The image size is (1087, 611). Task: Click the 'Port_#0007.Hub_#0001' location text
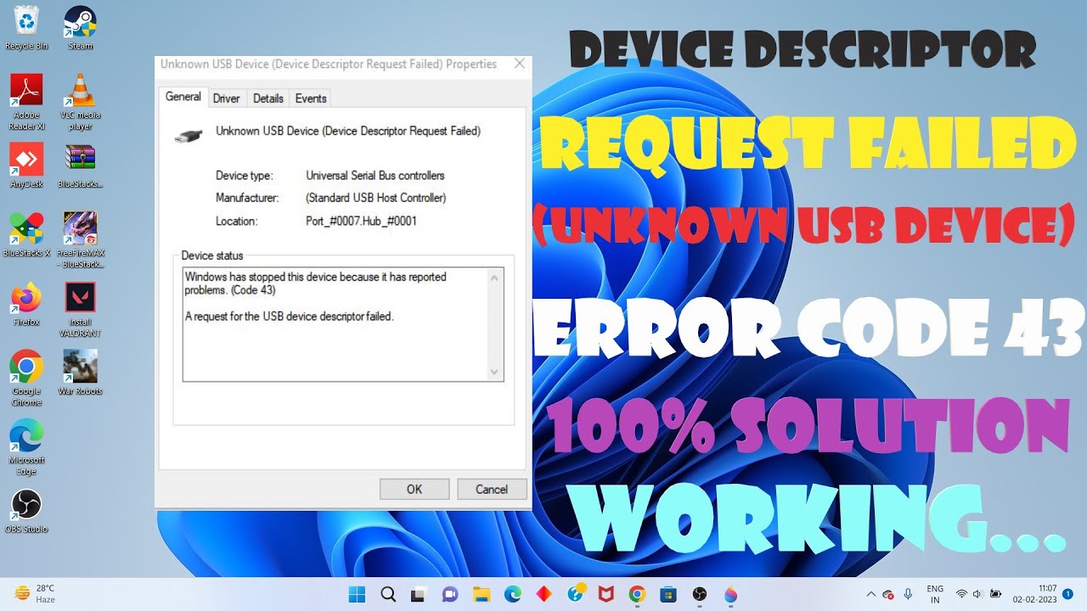click(x=361, y=221)
